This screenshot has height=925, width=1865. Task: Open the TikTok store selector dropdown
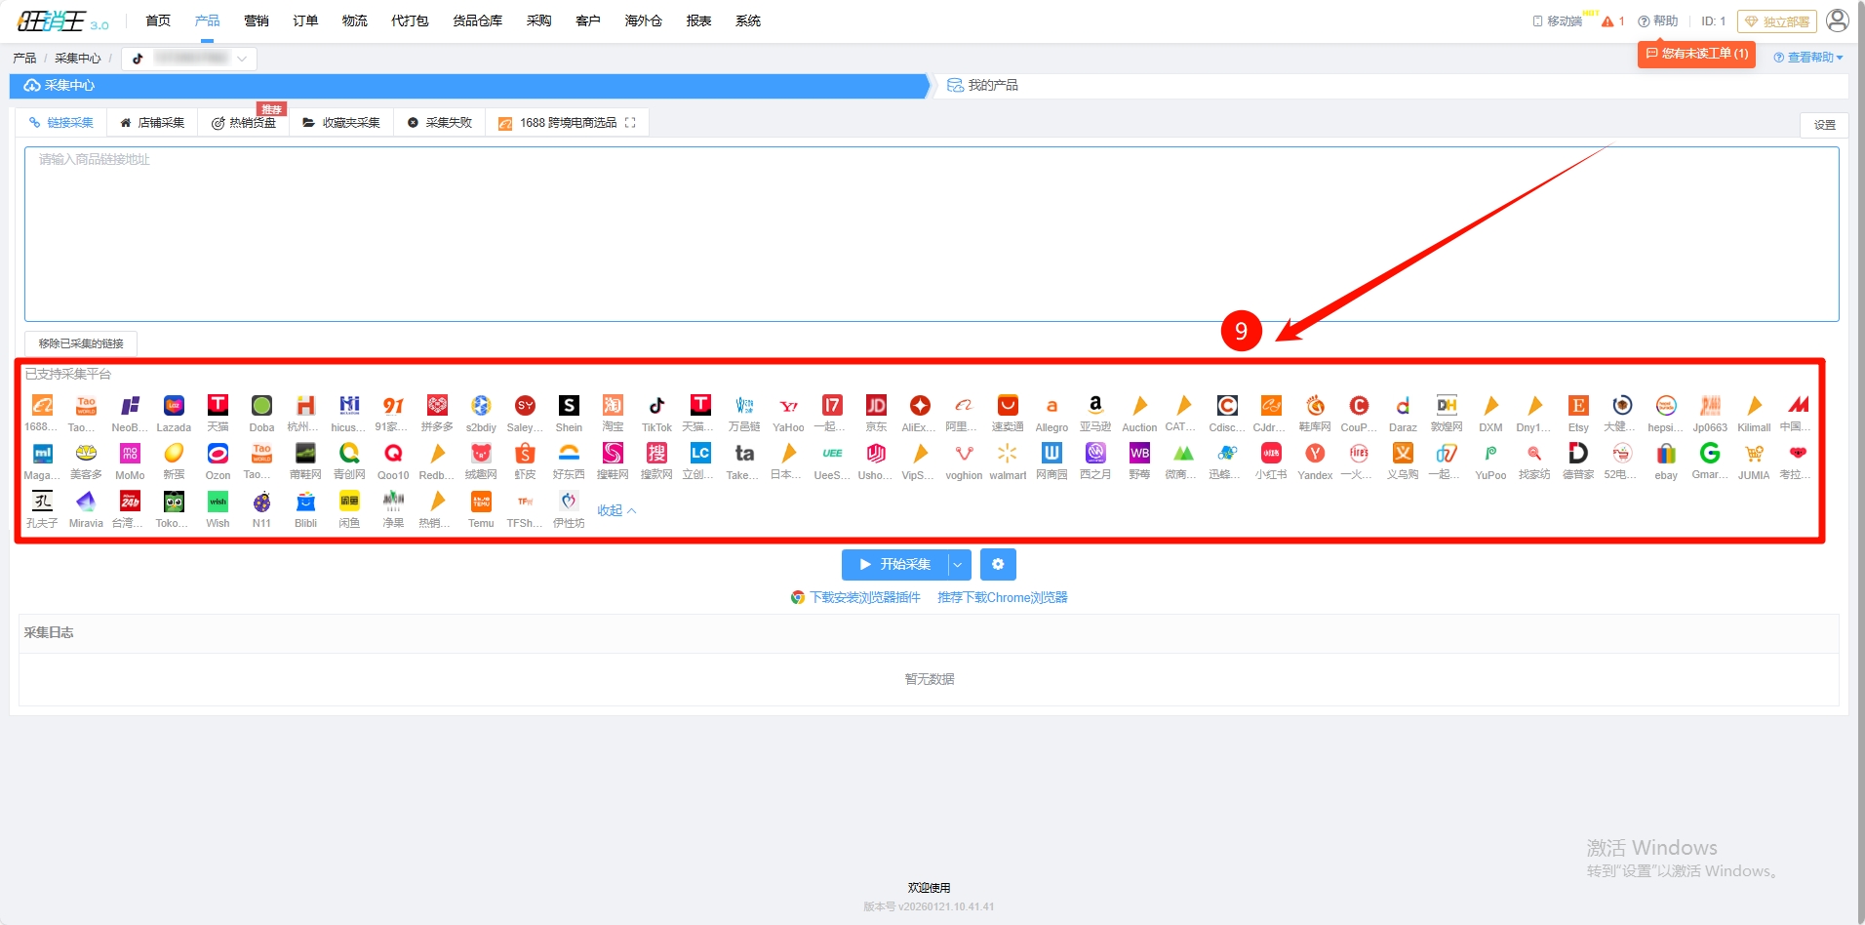(x=189, y=59)
